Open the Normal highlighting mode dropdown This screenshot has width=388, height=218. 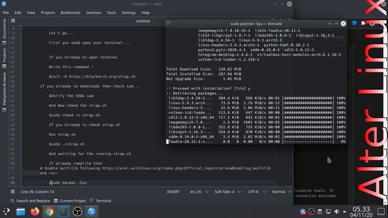281,191
